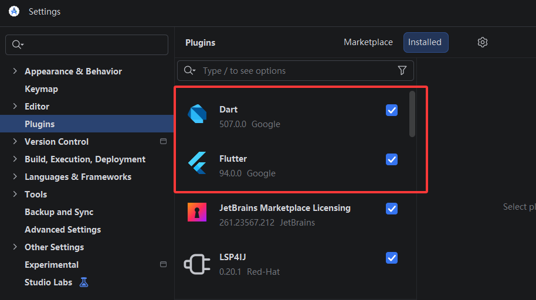Image resolution: width=536 pixels, height=300 pixels.
Task: Expand the Editor settings node
Action: (x=15, y=106)
